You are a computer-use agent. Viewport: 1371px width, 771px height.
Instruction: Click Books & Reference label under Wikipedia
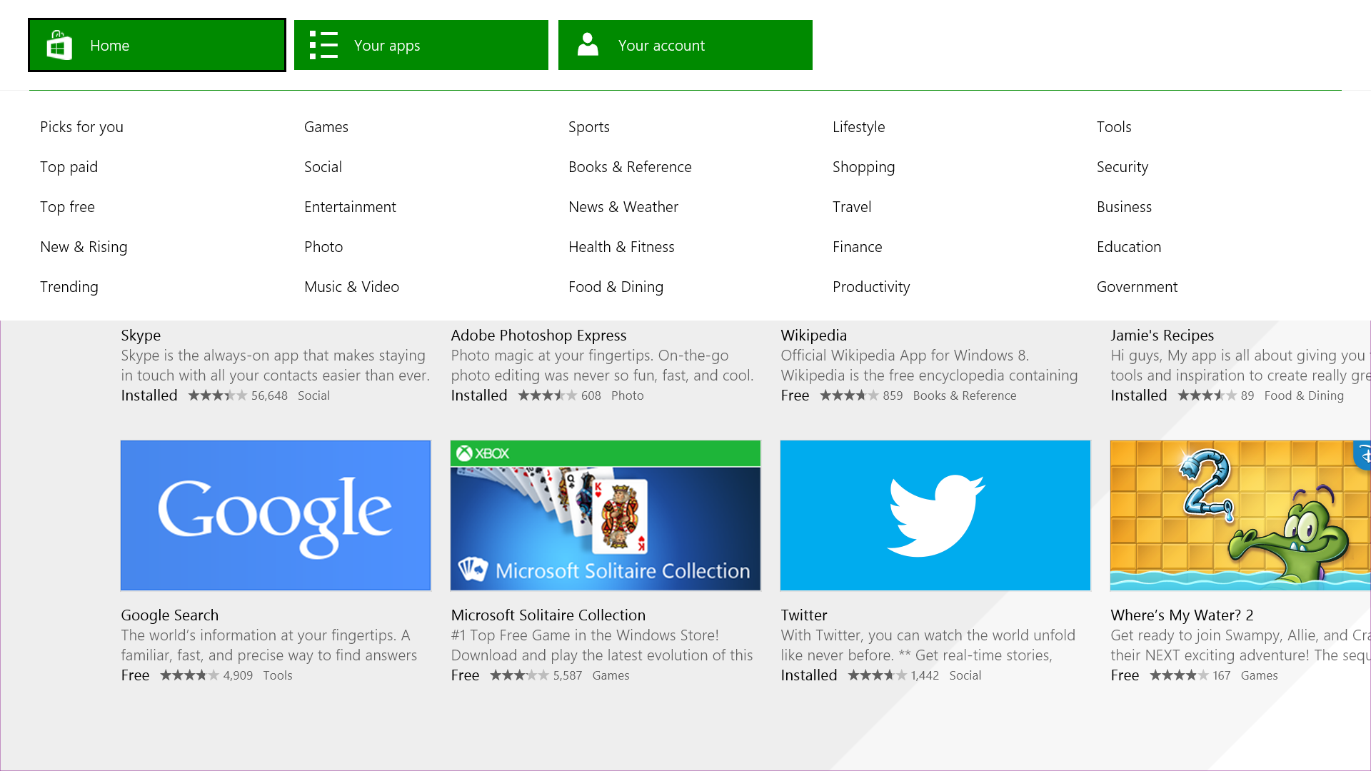pyautogui.click(x=965, y=395)
